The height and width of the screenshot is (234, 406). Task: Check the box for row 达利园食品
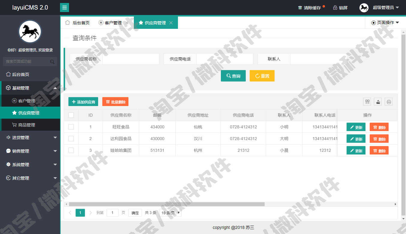click(x=71, y=138)
